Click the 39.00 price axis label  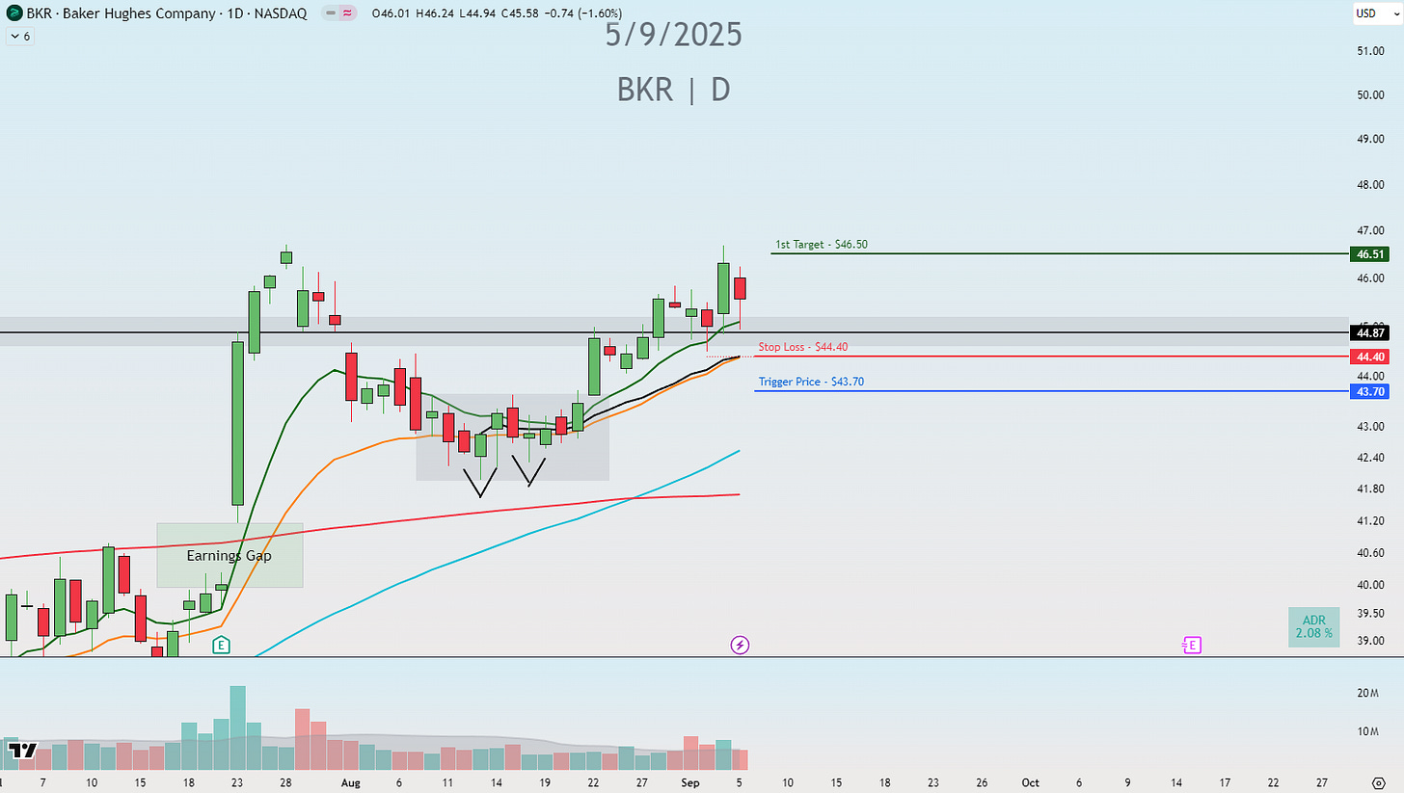tap(1370, 641)
